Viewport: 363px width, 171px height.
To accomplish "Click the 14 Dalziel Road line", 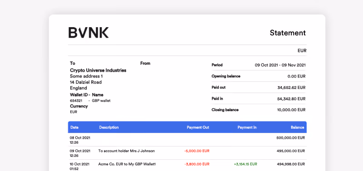I will point(86,82).
